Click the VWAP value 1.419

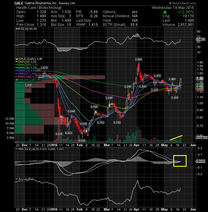point(93,25)
